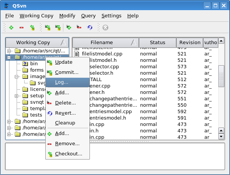Click the filelistmodel.cpp document icon
This screenshot has height=175, width=230.
click(76, 54)
